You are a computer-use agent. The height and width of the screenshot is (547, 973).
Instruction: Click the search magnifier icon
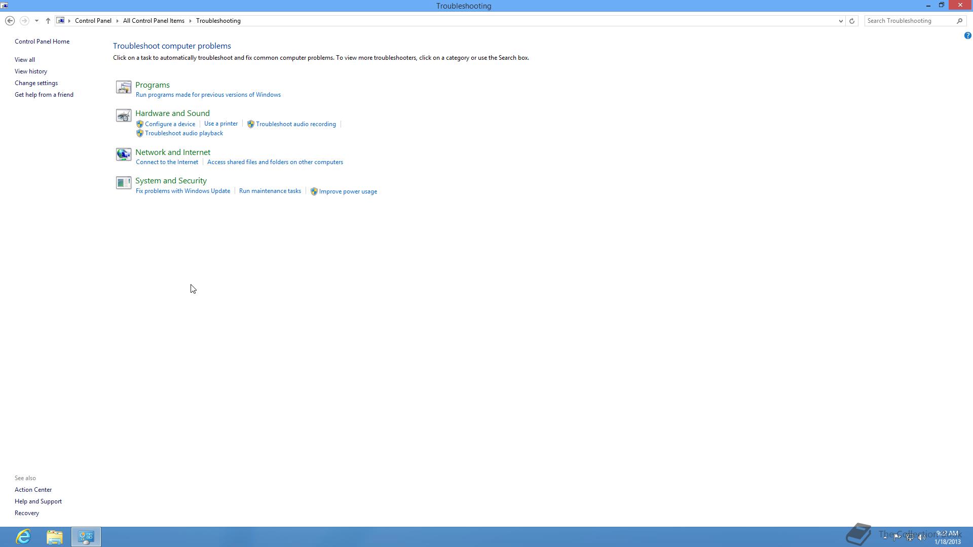tap(959, 21)
